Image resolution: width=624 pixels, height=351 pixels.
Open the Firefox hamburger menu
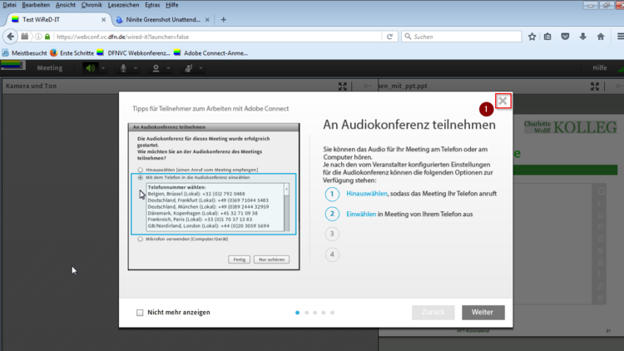click(x=620, y=37)
